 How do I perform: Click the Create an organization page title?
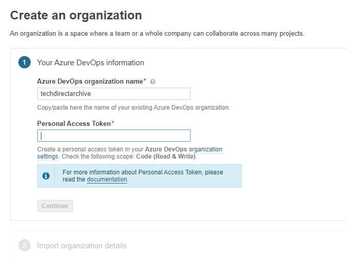[x=76, y=15]
